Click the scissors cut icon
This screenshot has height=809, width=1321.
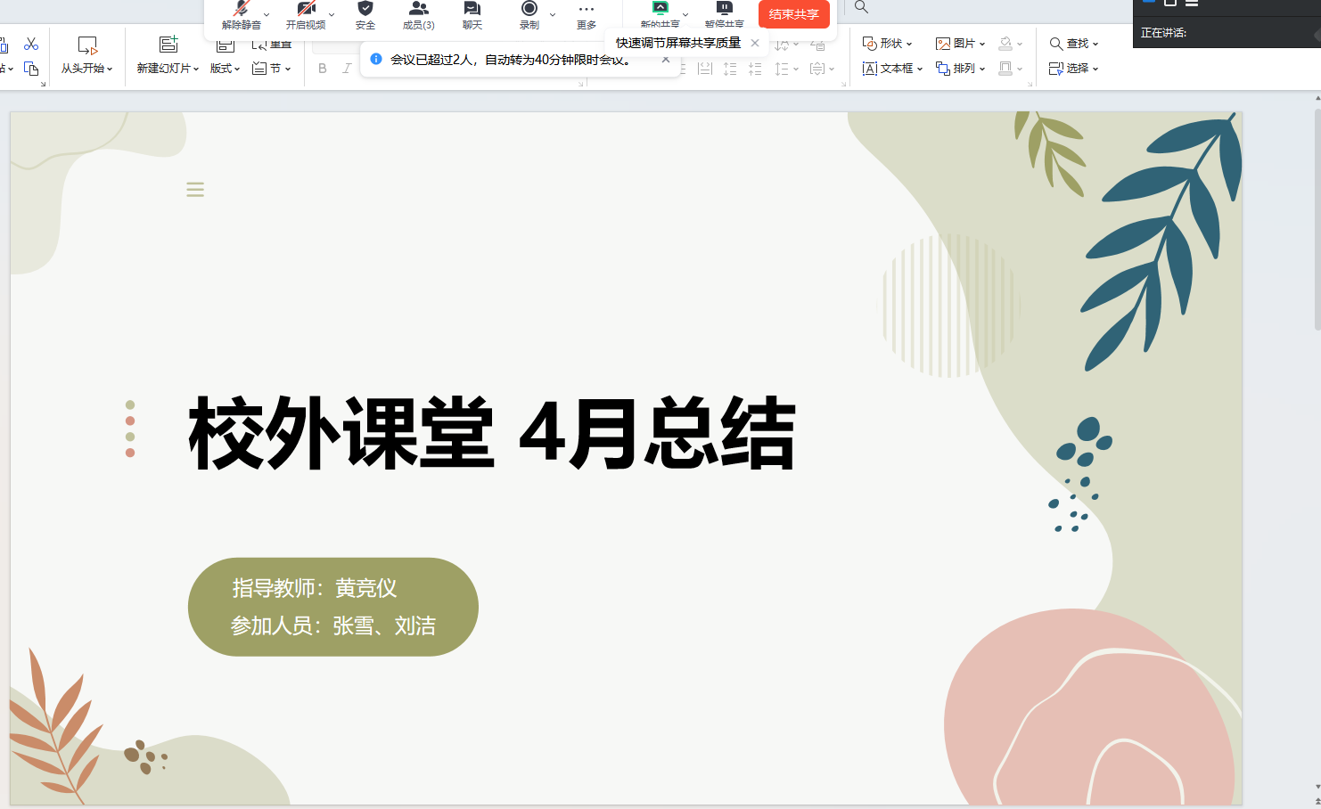pos(31,44)
